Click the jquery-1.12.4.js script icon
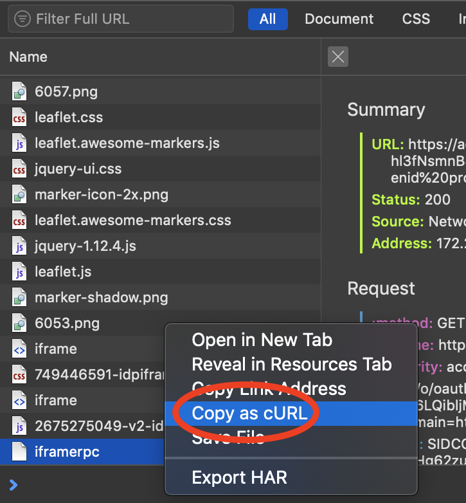 pos(19,246)
